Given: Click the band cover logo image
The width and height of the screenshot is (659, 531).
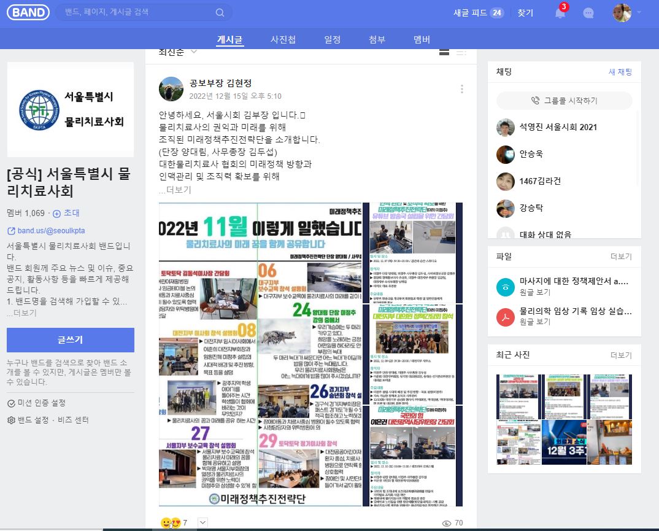Looking at the screenshot, I should click(x=71, y=110).
